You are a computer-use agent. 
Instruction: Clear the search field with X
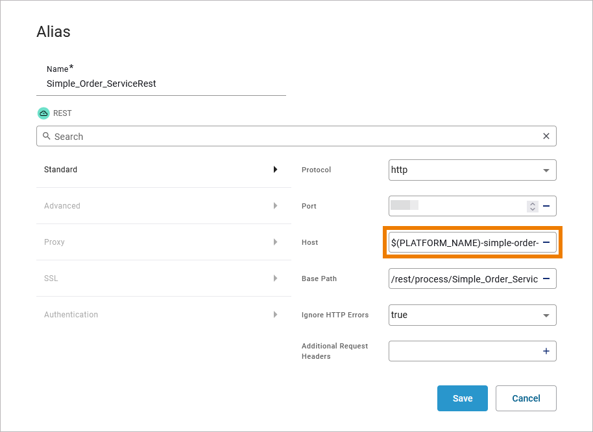[546, 136]
